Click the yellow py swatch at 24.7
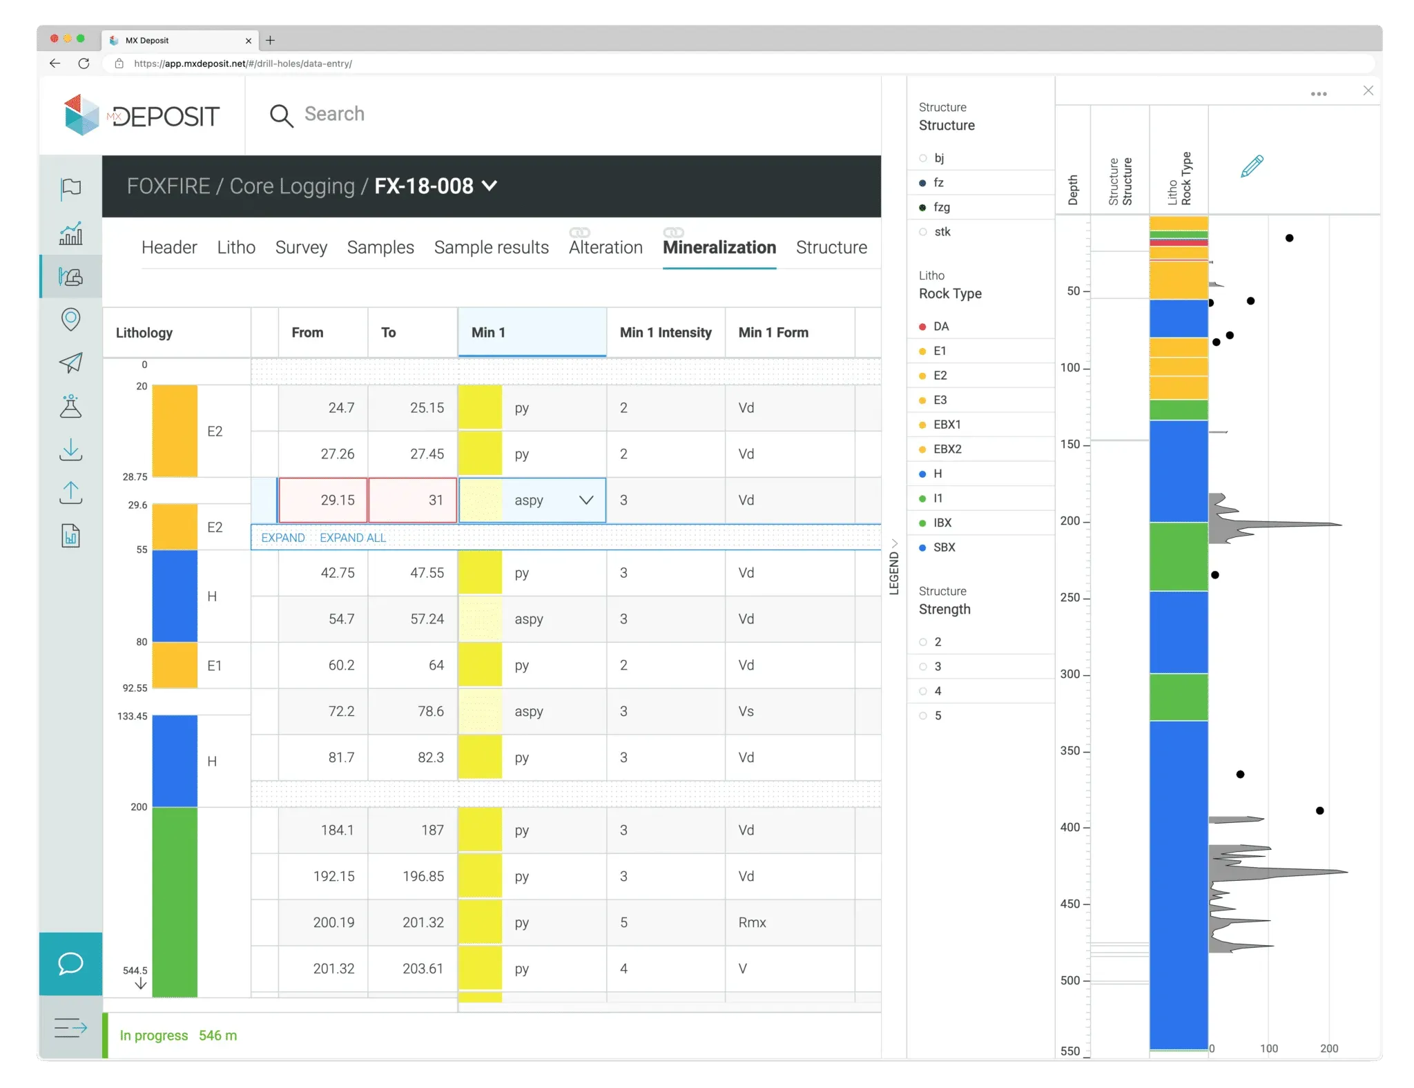Screen dimensions: 1414x1088 coord(480,408)
